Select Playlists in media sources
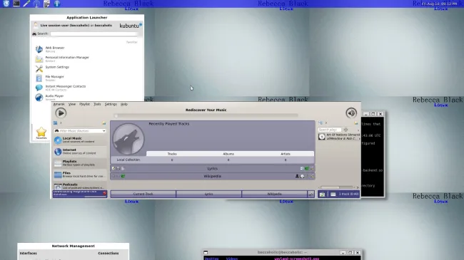 (x=80, y=163)
